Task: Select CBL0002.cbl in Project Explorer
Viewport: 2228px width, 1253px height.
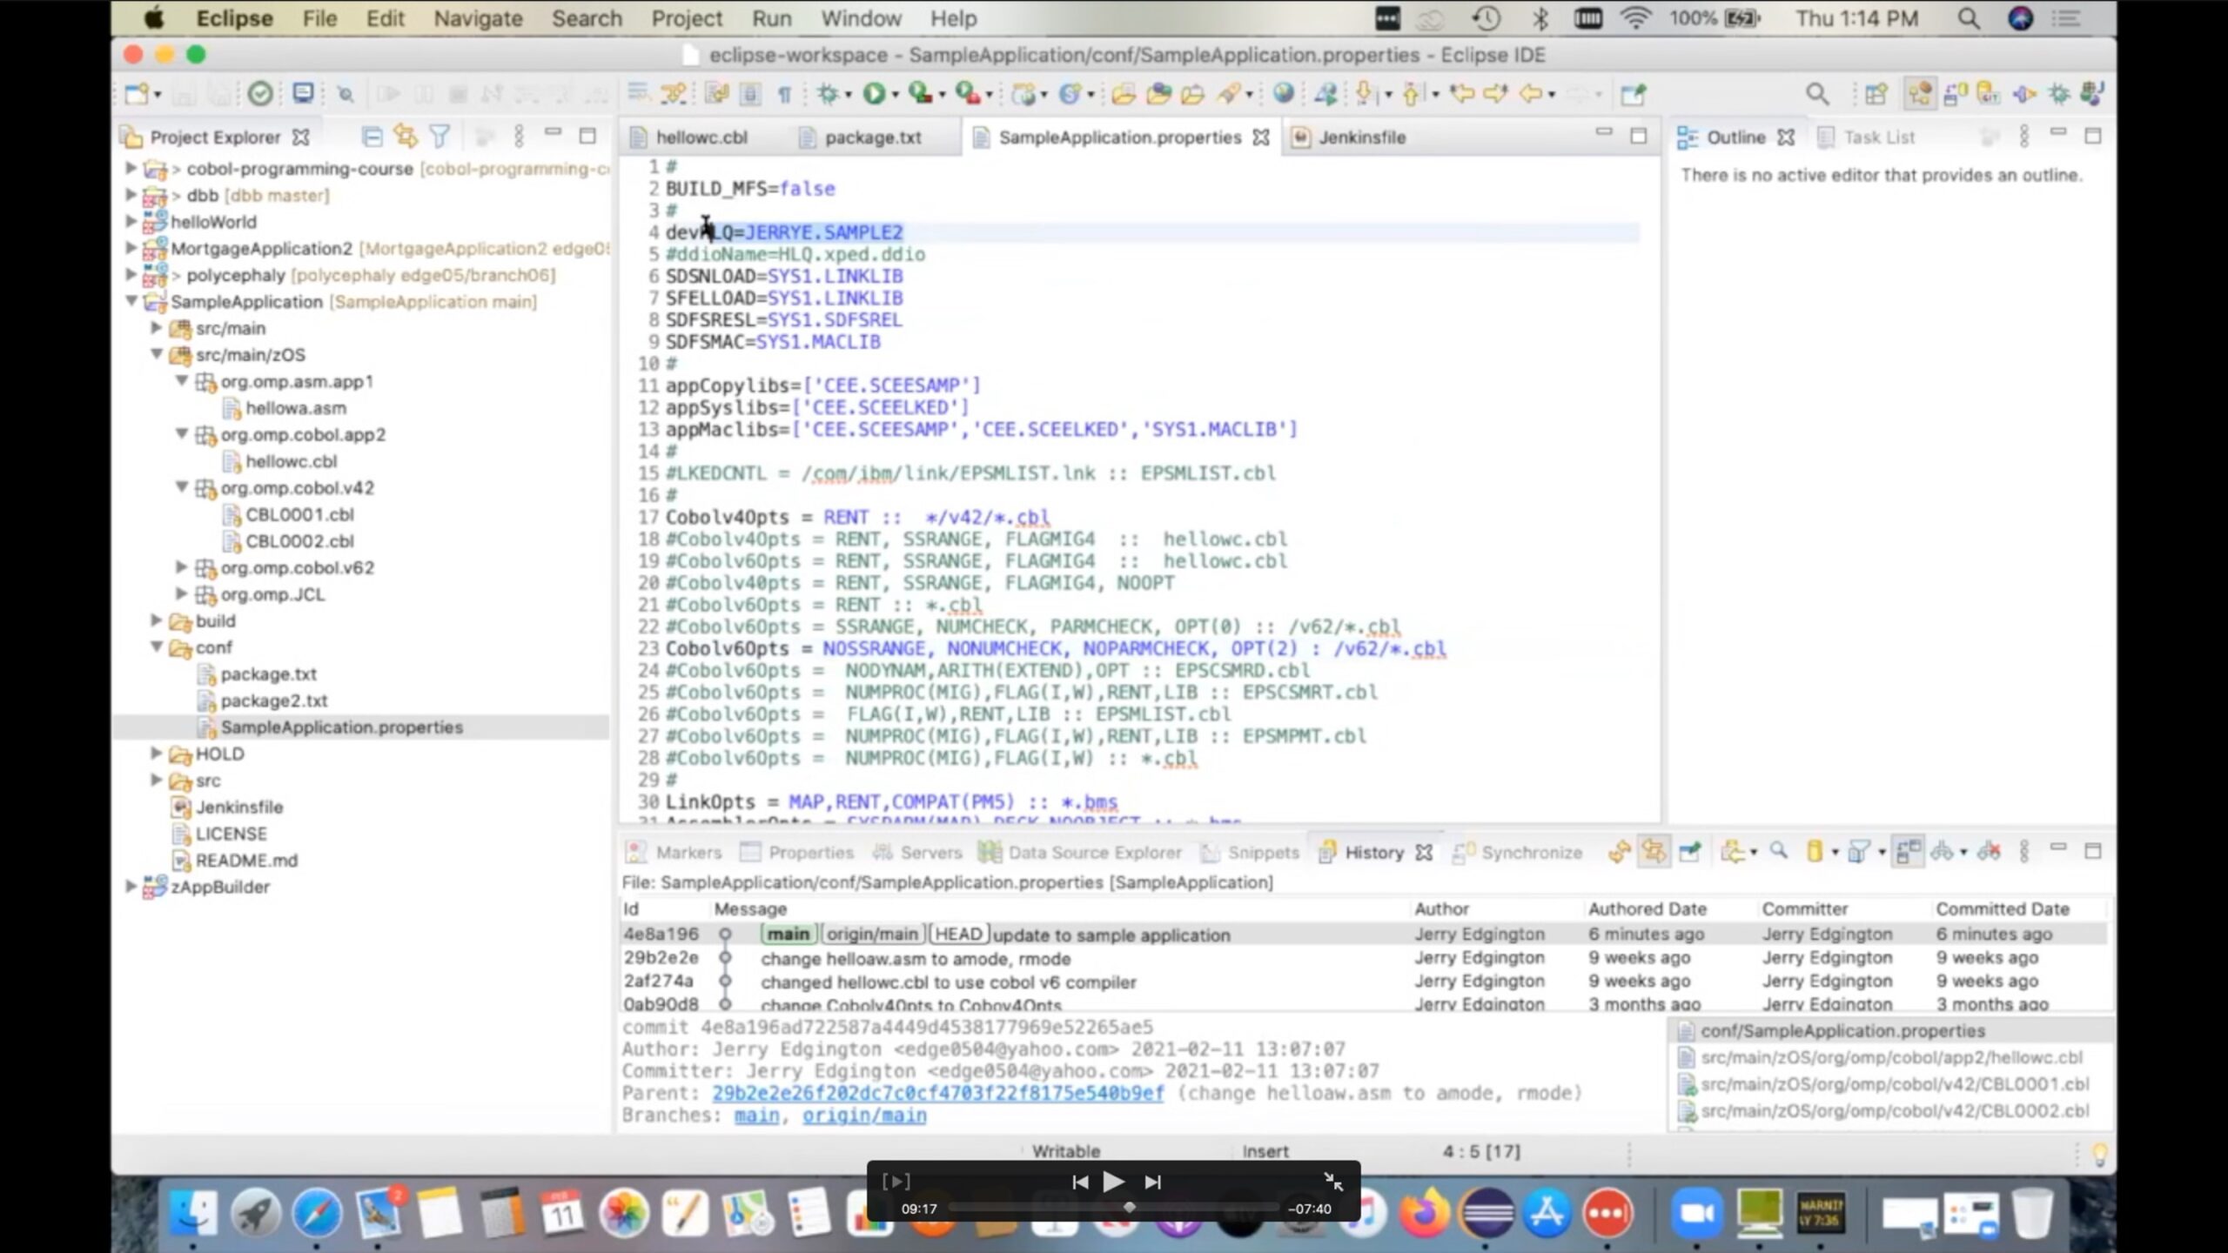Action: 299,540
